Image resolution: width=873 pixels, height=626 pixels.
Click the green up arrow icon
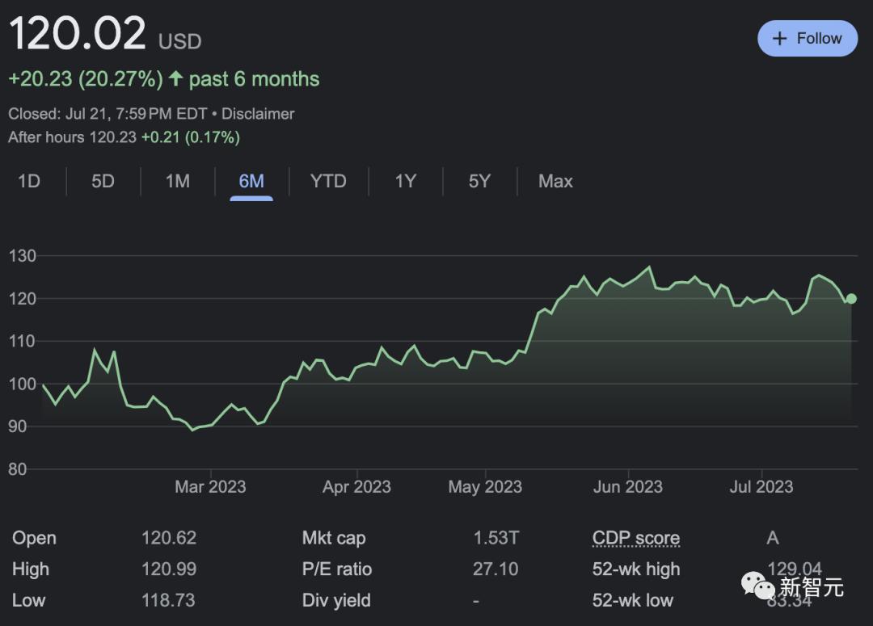tap(175, 79)
